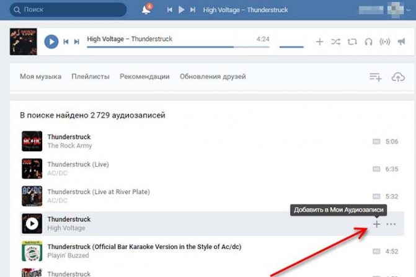416x277 pixels.
Task: Click header track title High Voltage – Thunderstruck
Action: (246, 10)
